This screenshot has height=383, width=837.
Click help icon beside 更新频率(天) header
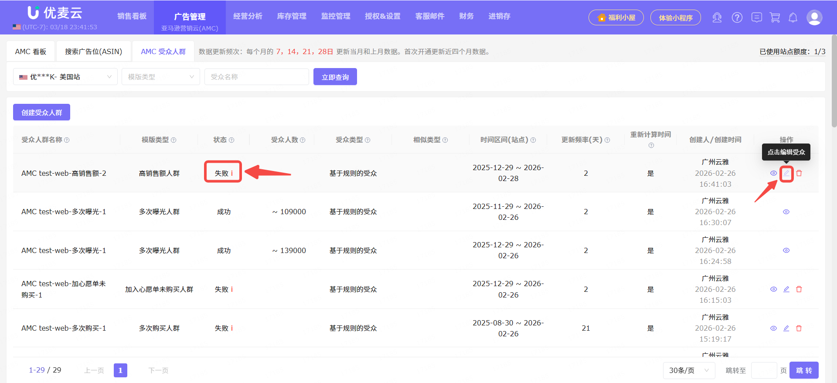click(607, 140)
